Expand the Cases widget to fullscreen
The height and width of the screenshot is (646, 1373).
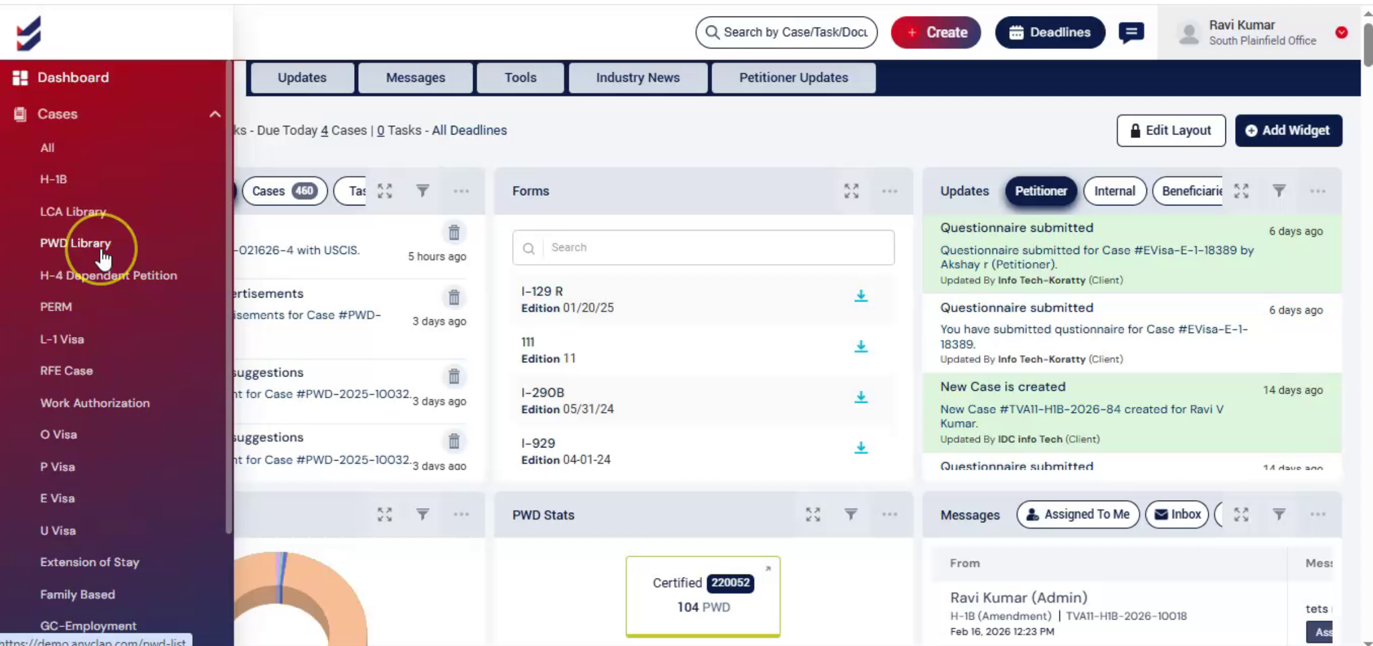(x=384, y=191)
